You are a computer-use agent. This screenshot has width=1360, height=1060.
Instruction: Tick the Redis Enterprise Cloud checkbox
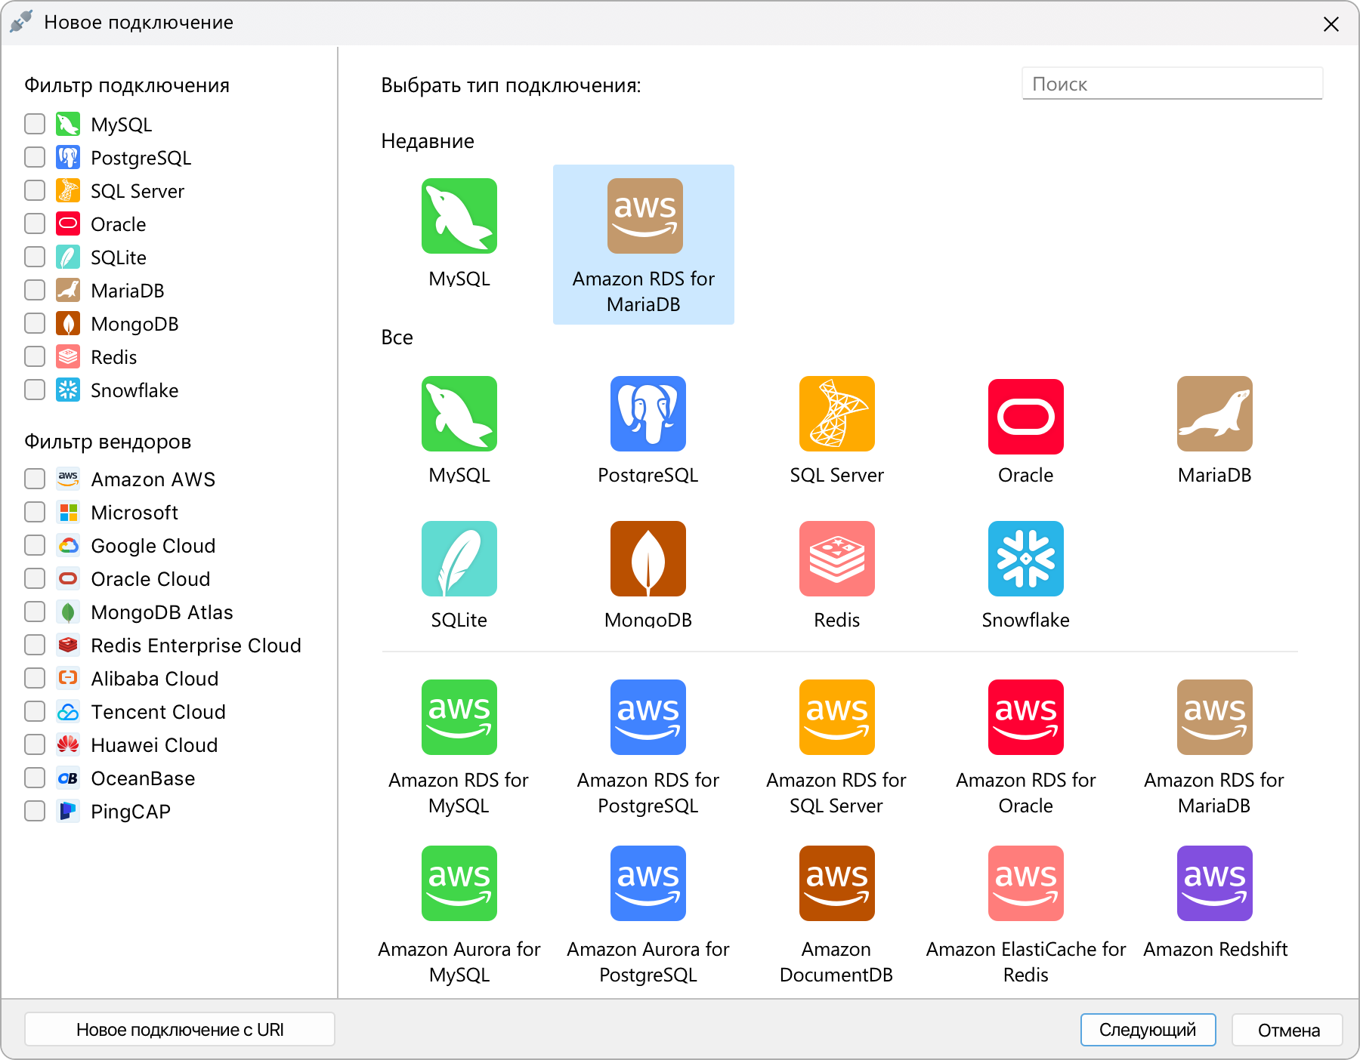click(35, 645)
